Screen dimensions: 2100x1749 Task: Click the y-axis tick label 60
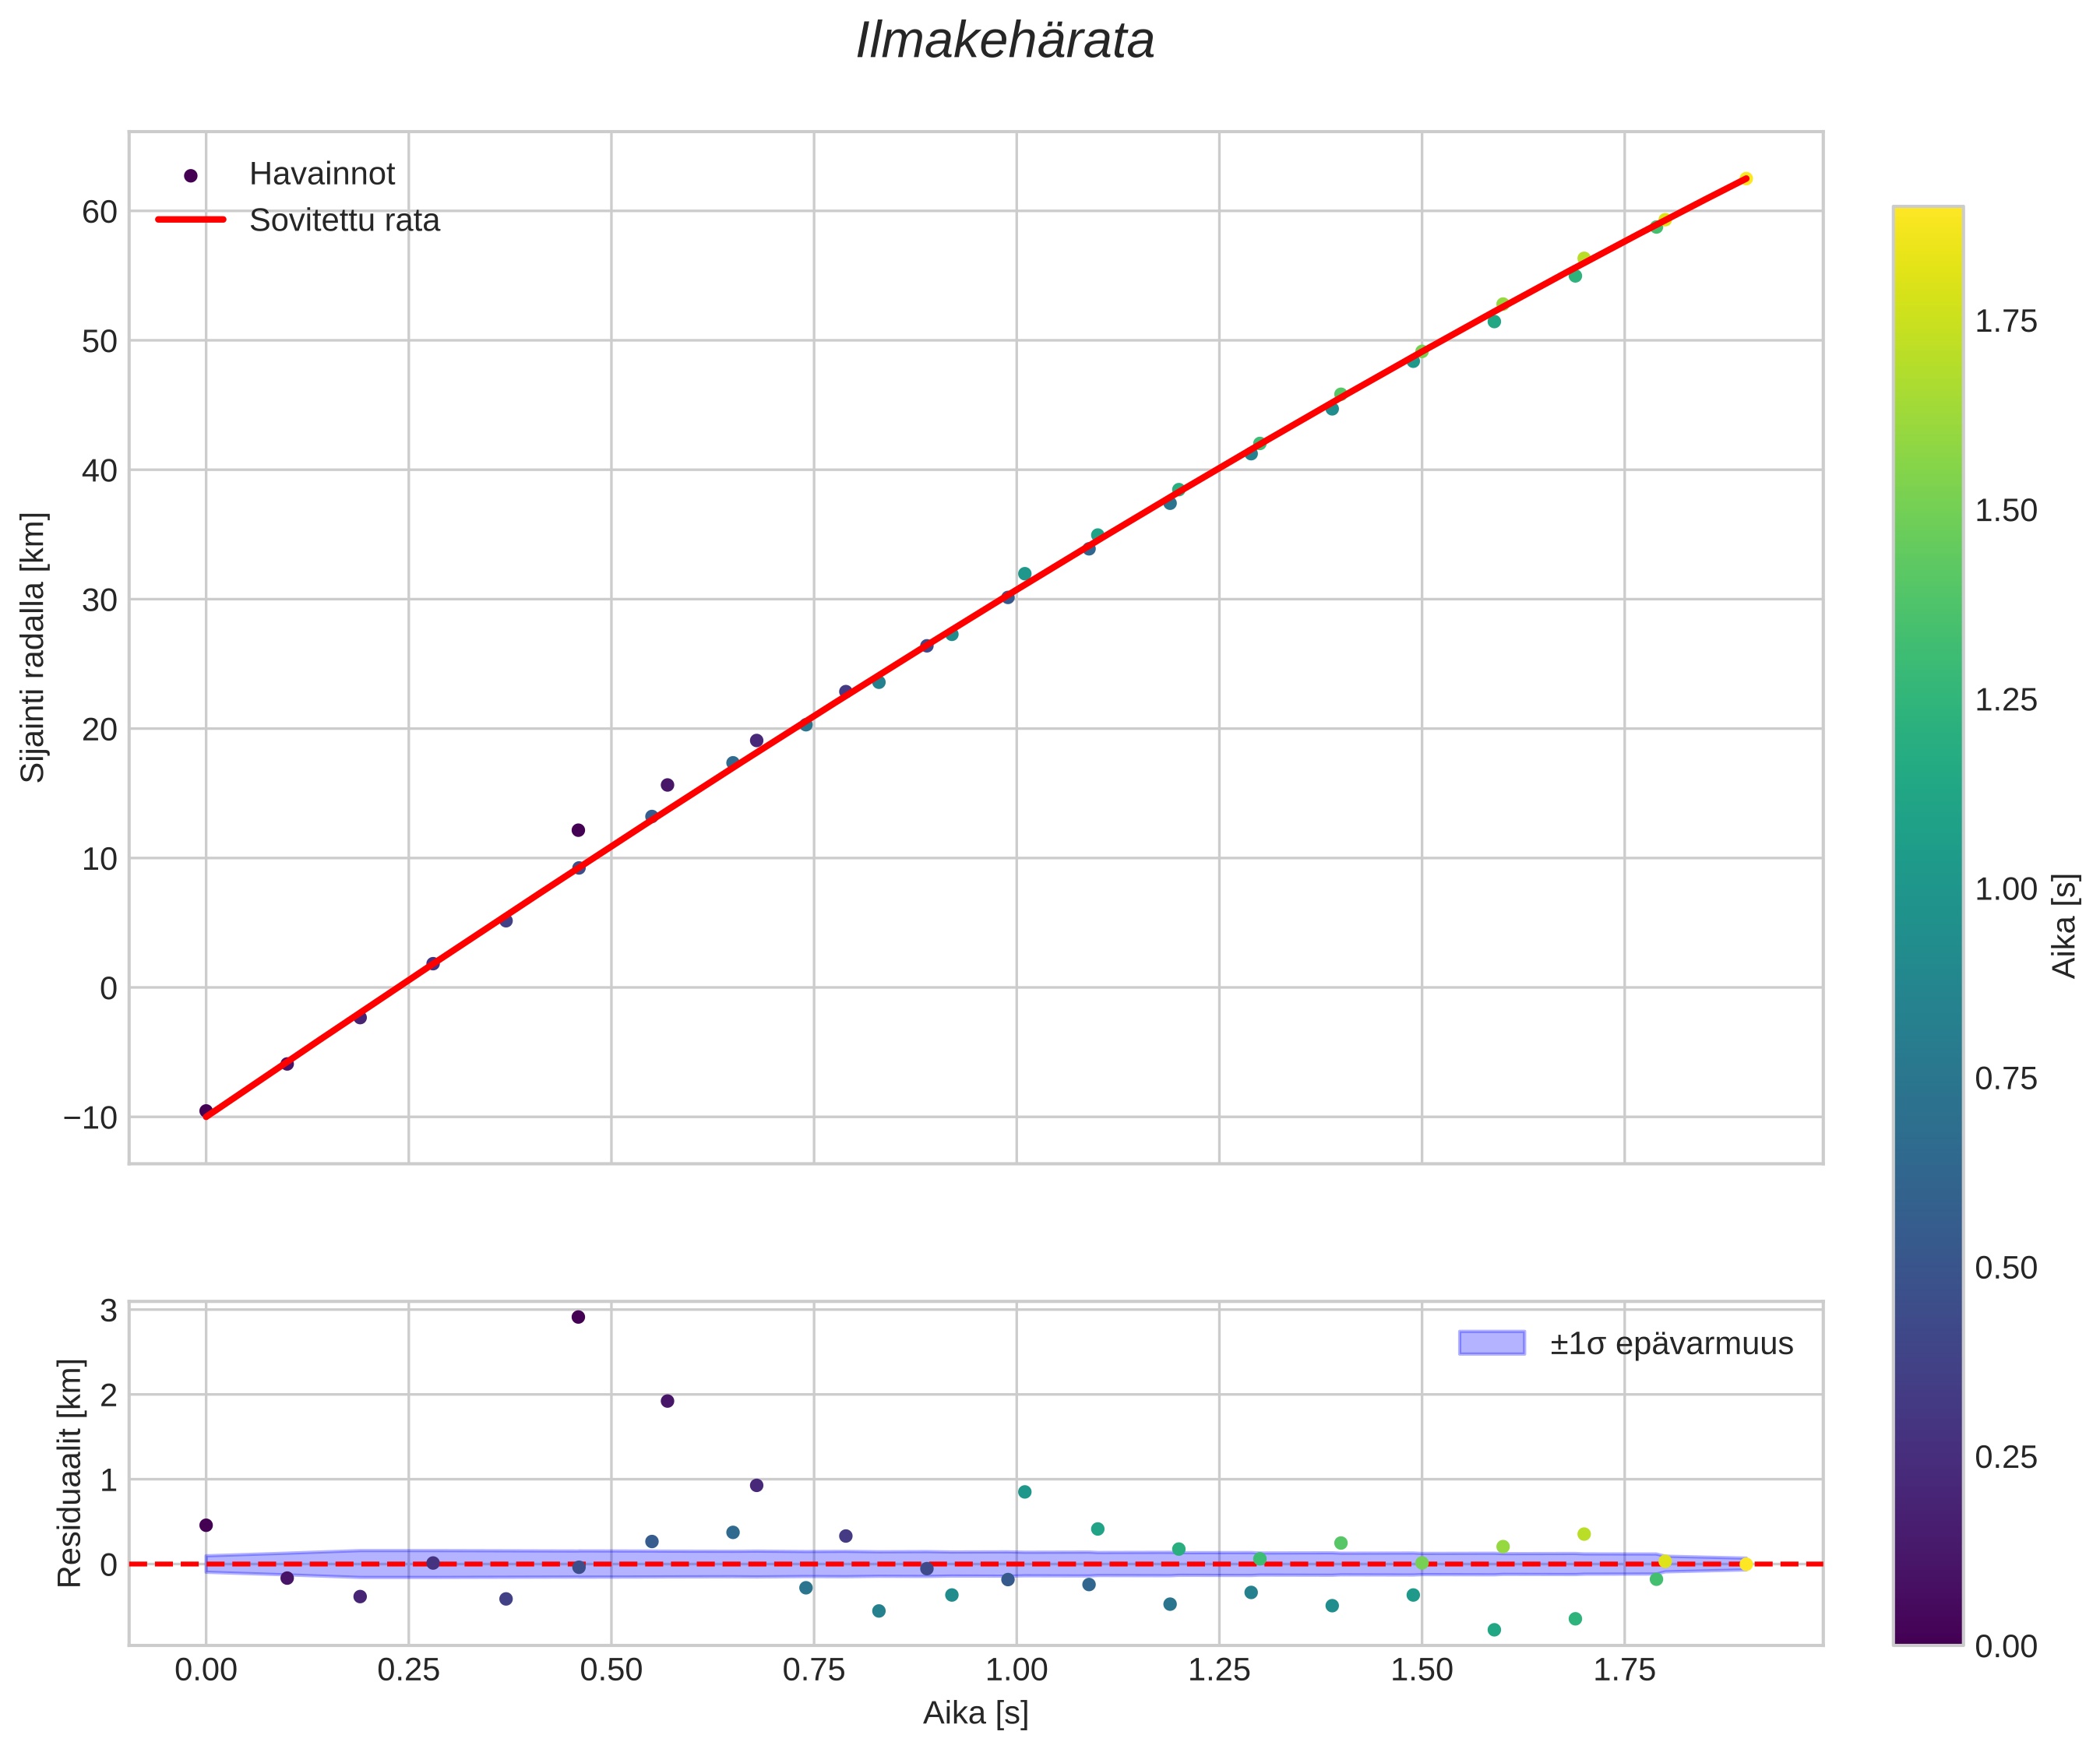100,212
